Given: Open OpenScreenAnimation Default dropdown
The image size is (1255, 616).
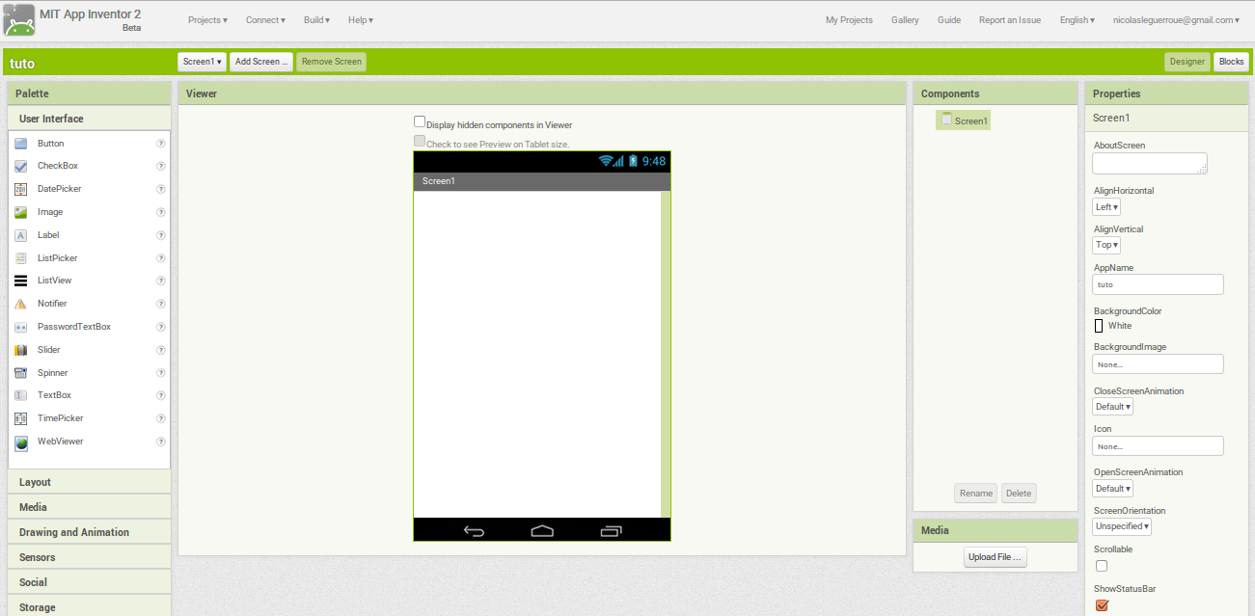Looking at the screenshot, I should 1112,489.
